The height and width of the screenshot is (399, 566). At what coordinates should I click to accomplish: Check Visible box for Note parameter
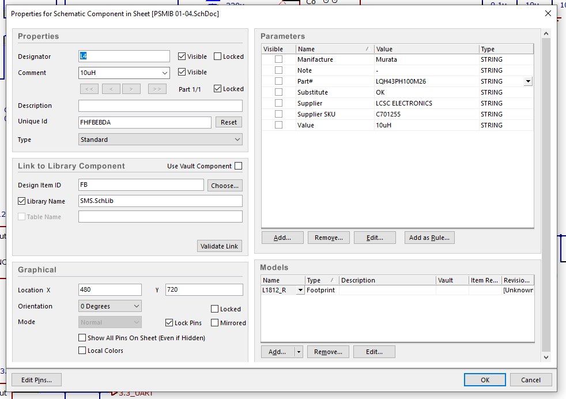coord(278,70)
